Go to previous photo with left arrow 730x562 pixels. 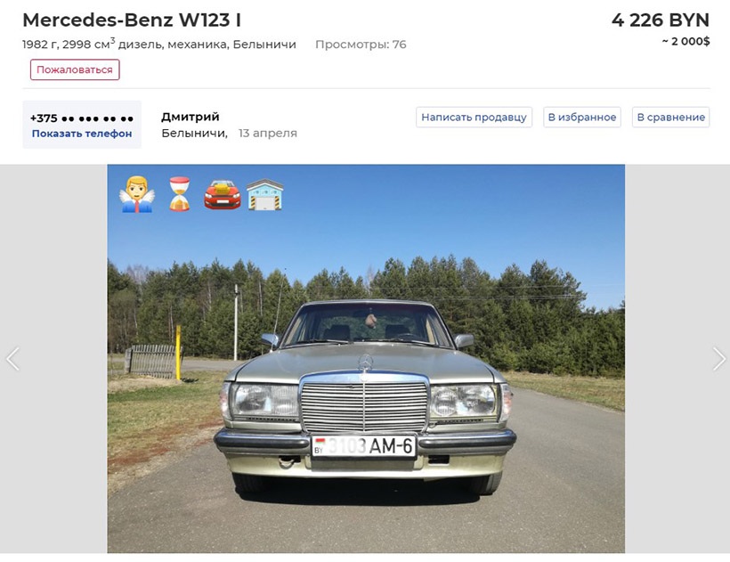click(x=12, y=359)
